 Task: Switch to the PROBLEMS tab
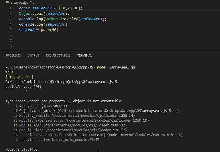click(x=13, y=55)
